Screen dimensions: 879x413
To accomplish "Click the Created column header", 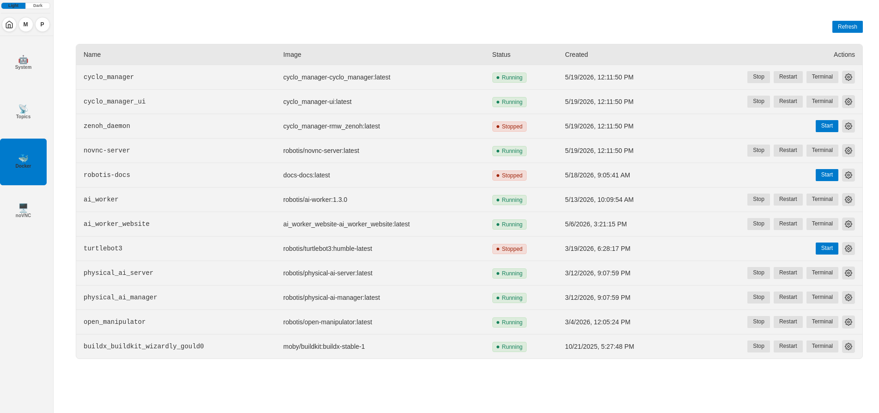I will pos(576,55).
